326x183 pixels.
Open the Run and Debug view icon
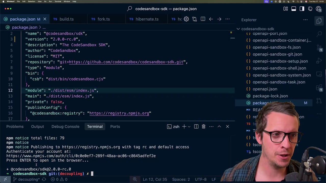319,61
